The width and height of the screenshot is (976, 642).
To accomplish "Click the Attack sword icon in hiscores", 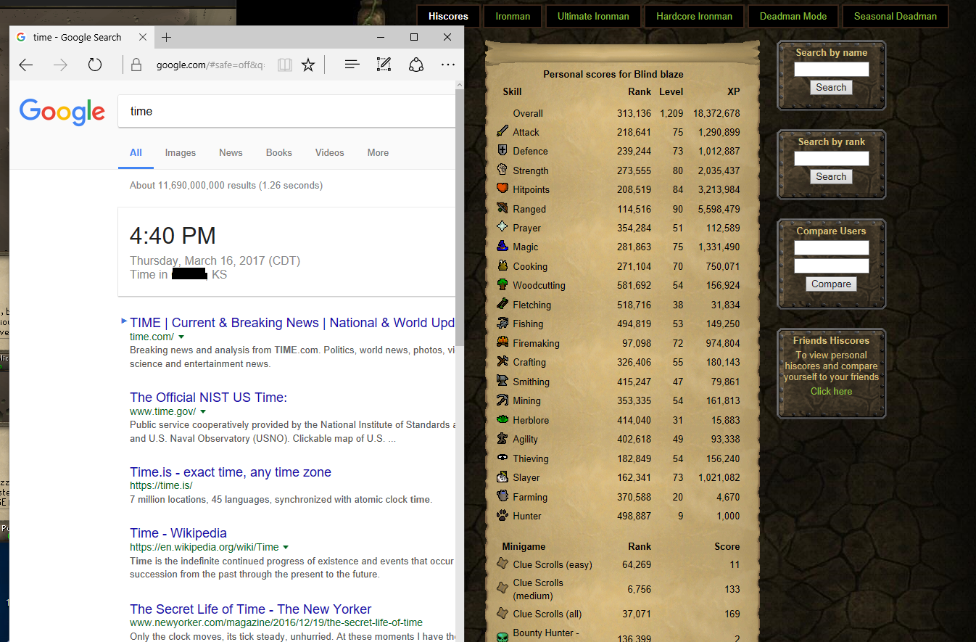I will pos(502,131).
